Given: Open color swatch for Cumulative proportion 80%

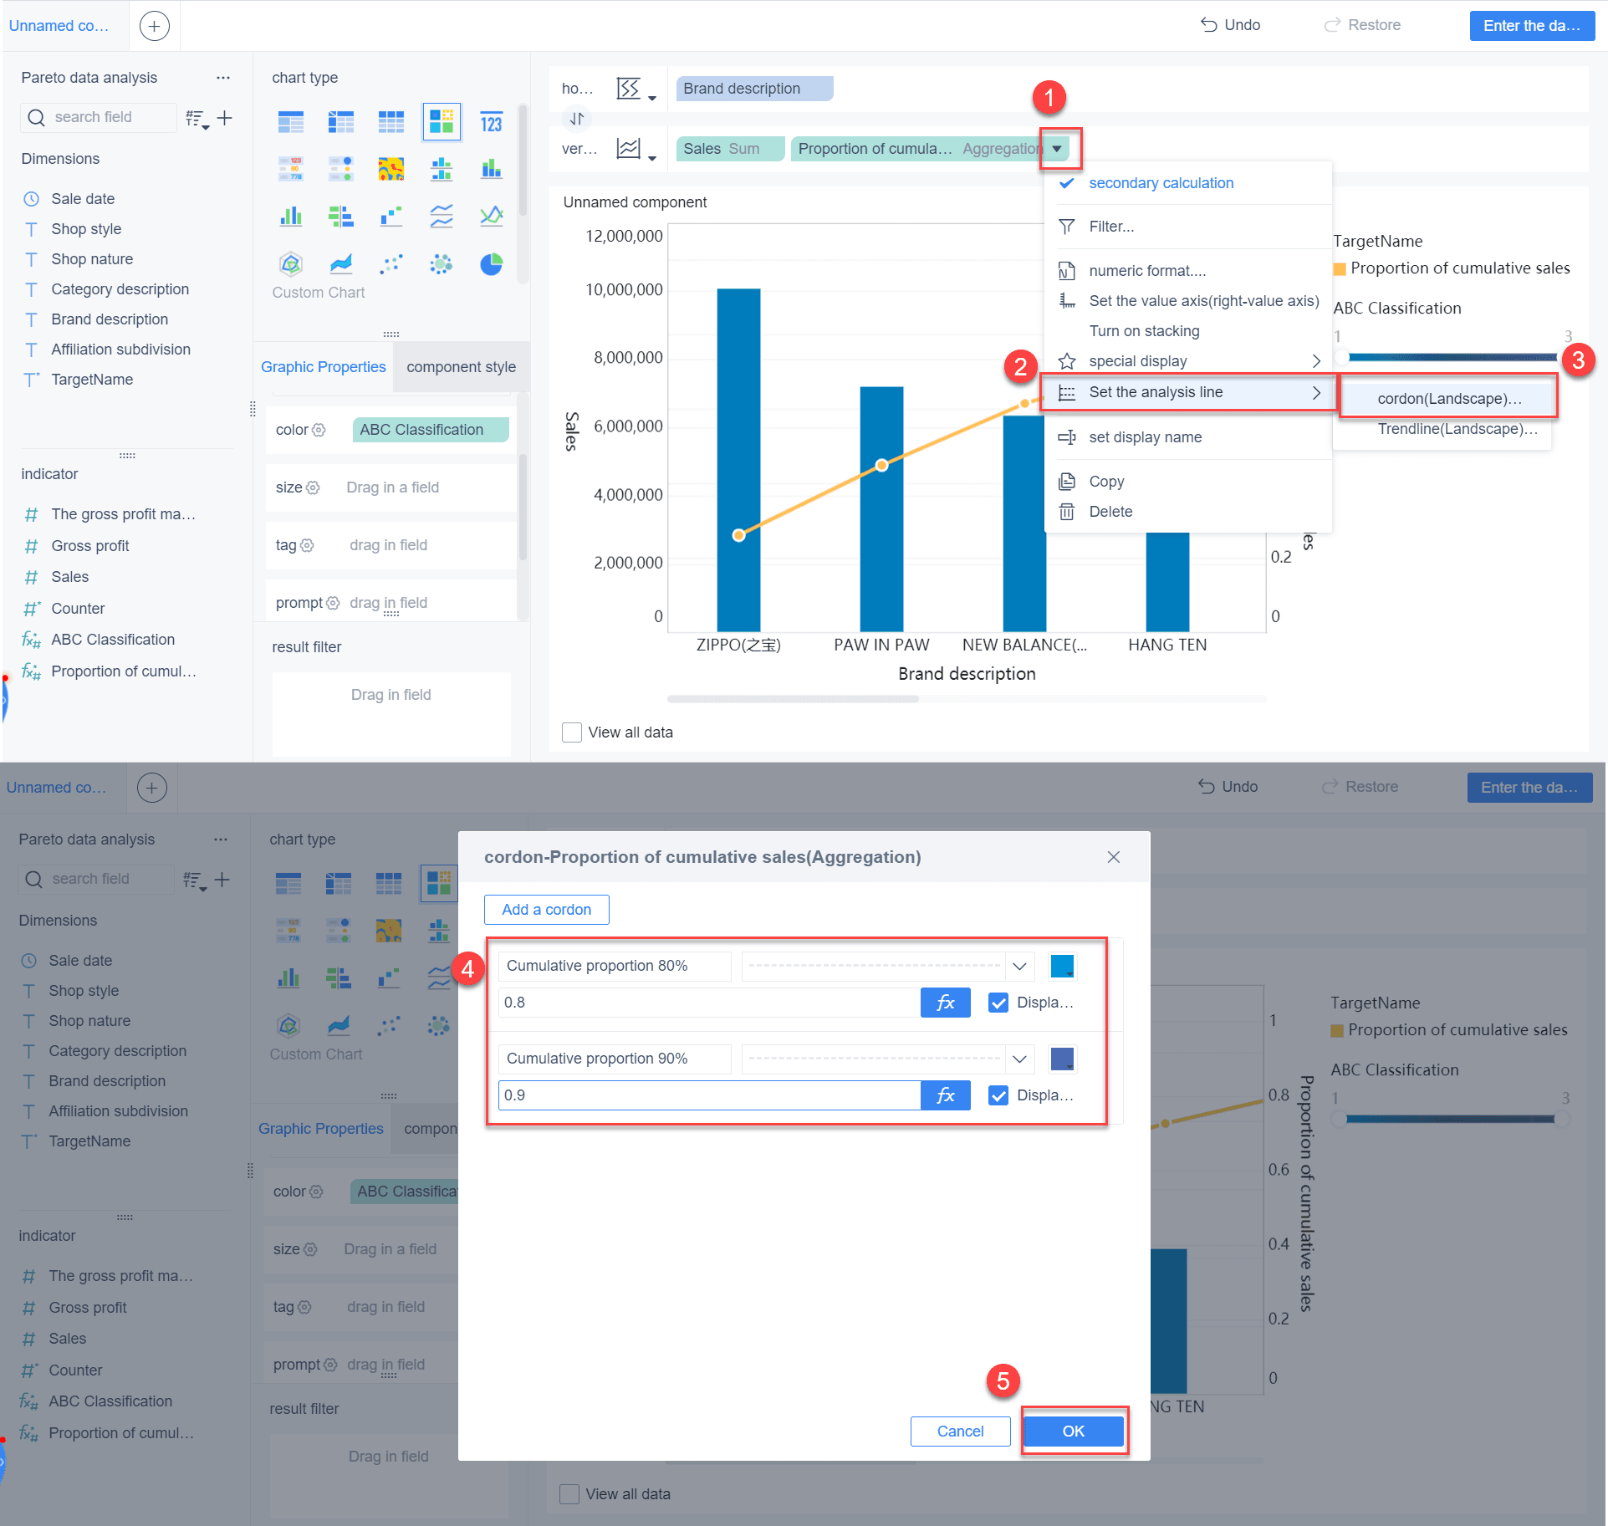Looking at the screenshot, I should pos(1062,967).
